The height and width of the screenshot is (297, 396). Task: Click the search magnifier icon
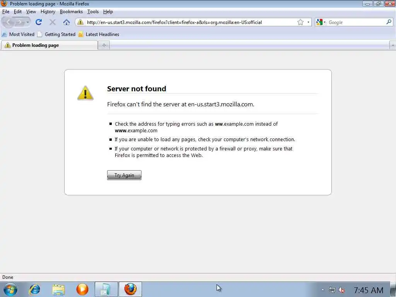coord(389,22)
